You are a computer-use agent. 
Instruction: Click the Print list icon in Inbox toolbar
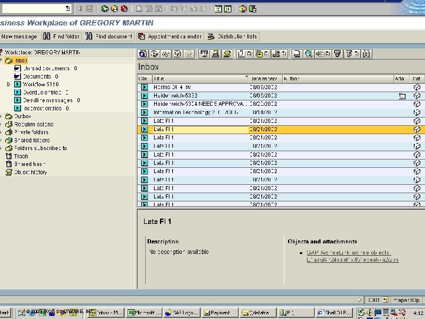(x=297, y=54)
